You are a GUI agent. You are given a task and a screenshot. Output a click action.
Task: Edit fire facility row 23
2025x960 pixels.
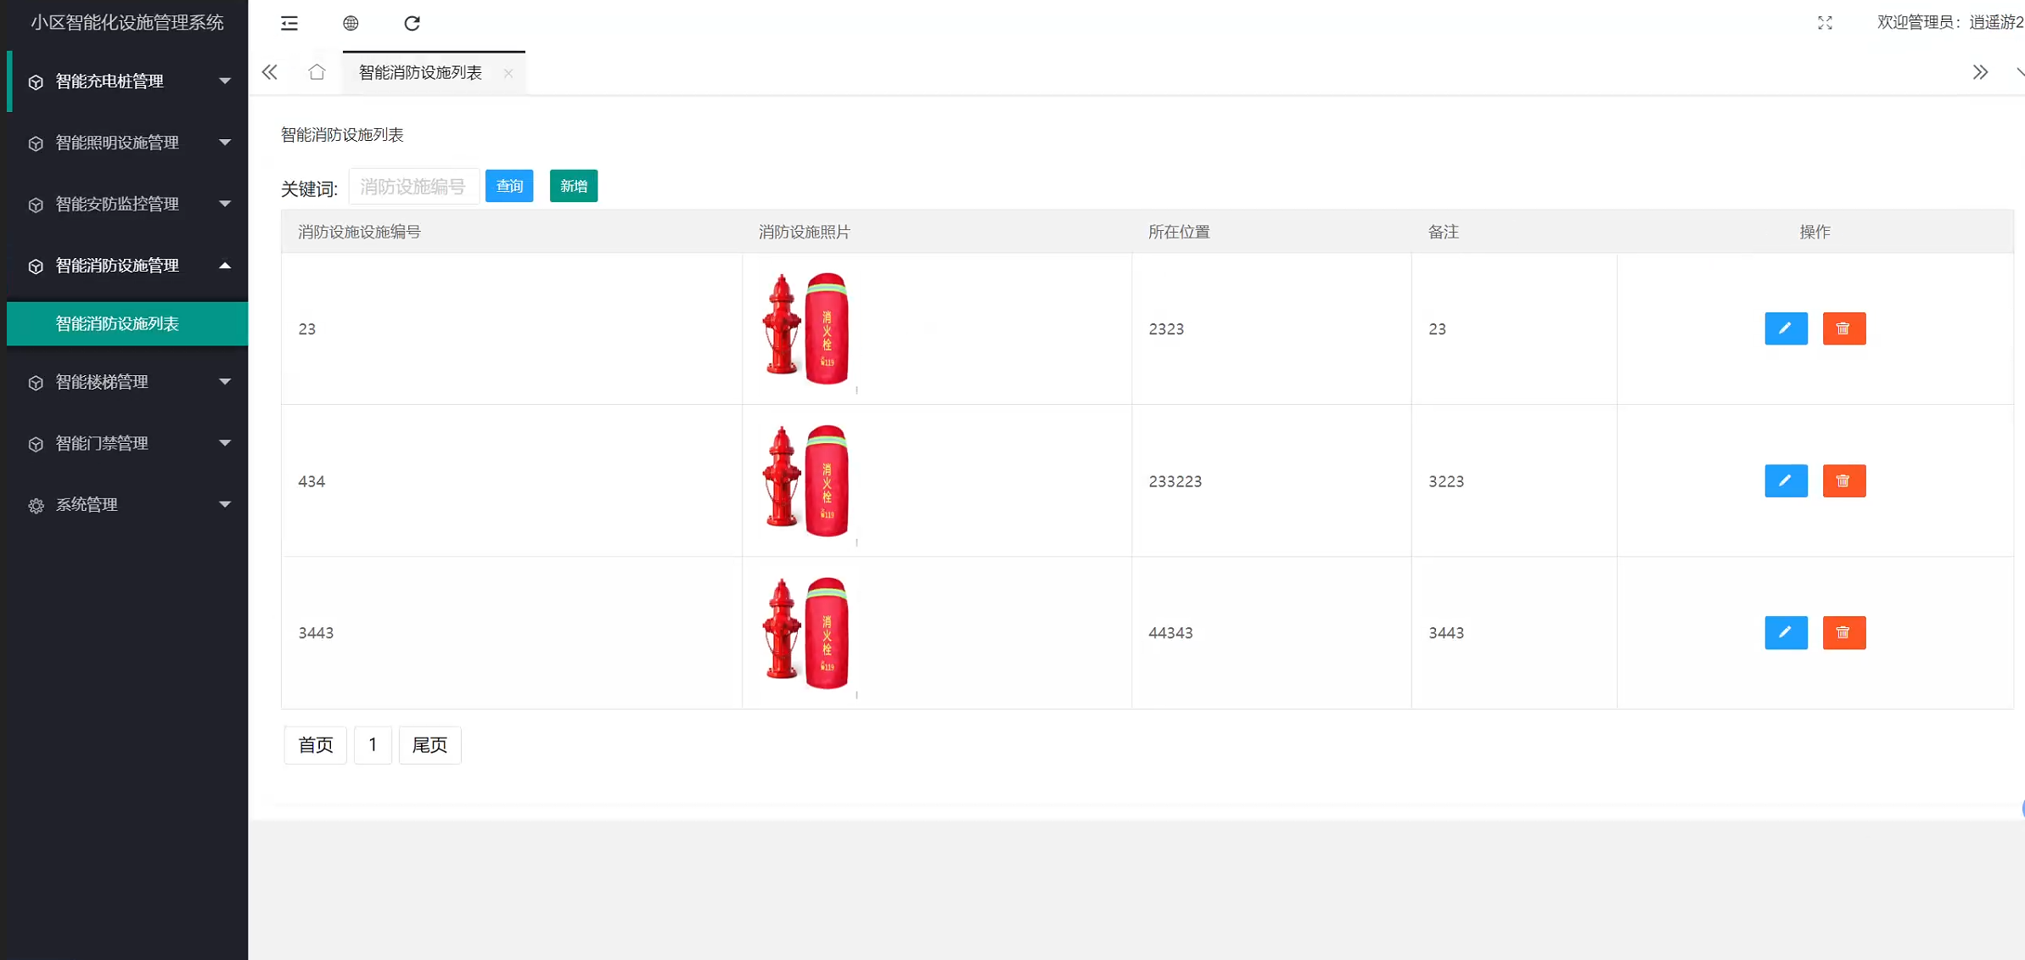coord(1786,328)
